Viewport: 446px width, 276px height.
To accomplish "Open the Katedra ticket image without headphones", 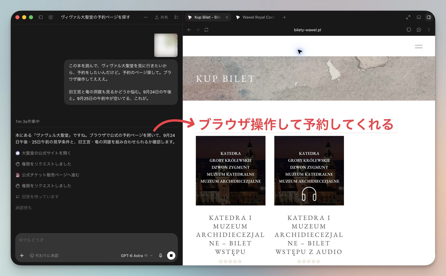I will click(231, 171).
